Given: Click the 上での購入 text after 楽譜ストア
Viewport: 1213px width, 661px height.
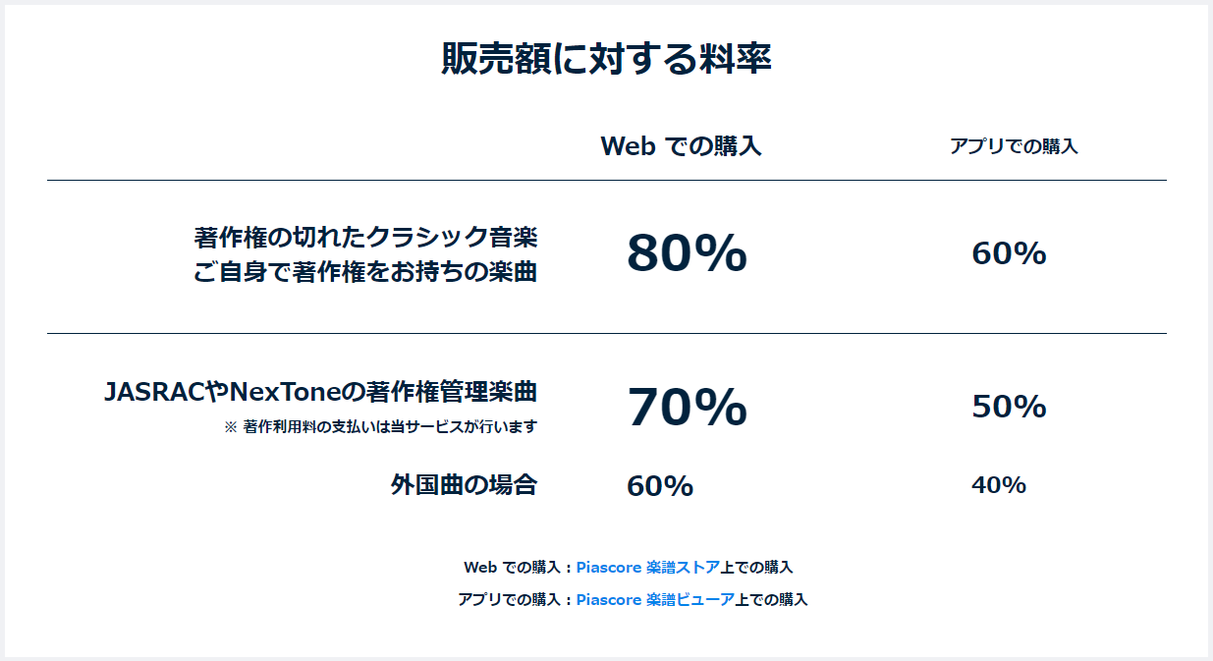Looking at the screenshot, I should pos(757,567).
